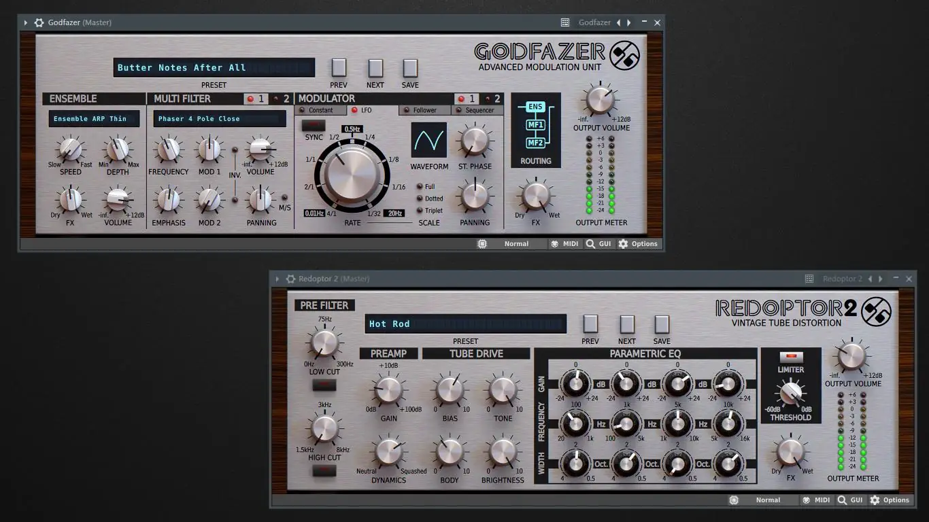Image resolution: width=929 pixels, height=522 pixels.
Task: Open the Hot Rod preset list
Action: (466, 324)
